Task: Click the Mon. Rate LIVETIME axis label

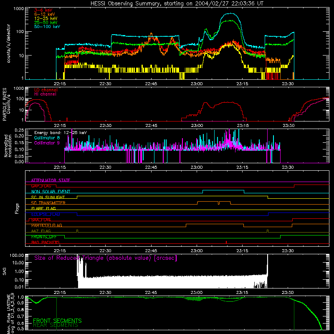Action: tap(10, 314)
